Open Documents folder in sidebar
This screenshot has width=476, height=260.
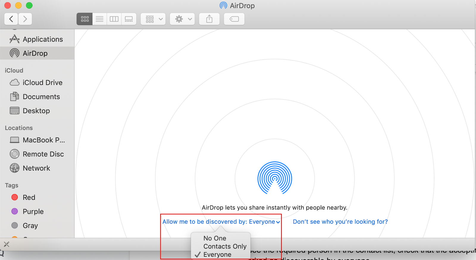point(37,96)
